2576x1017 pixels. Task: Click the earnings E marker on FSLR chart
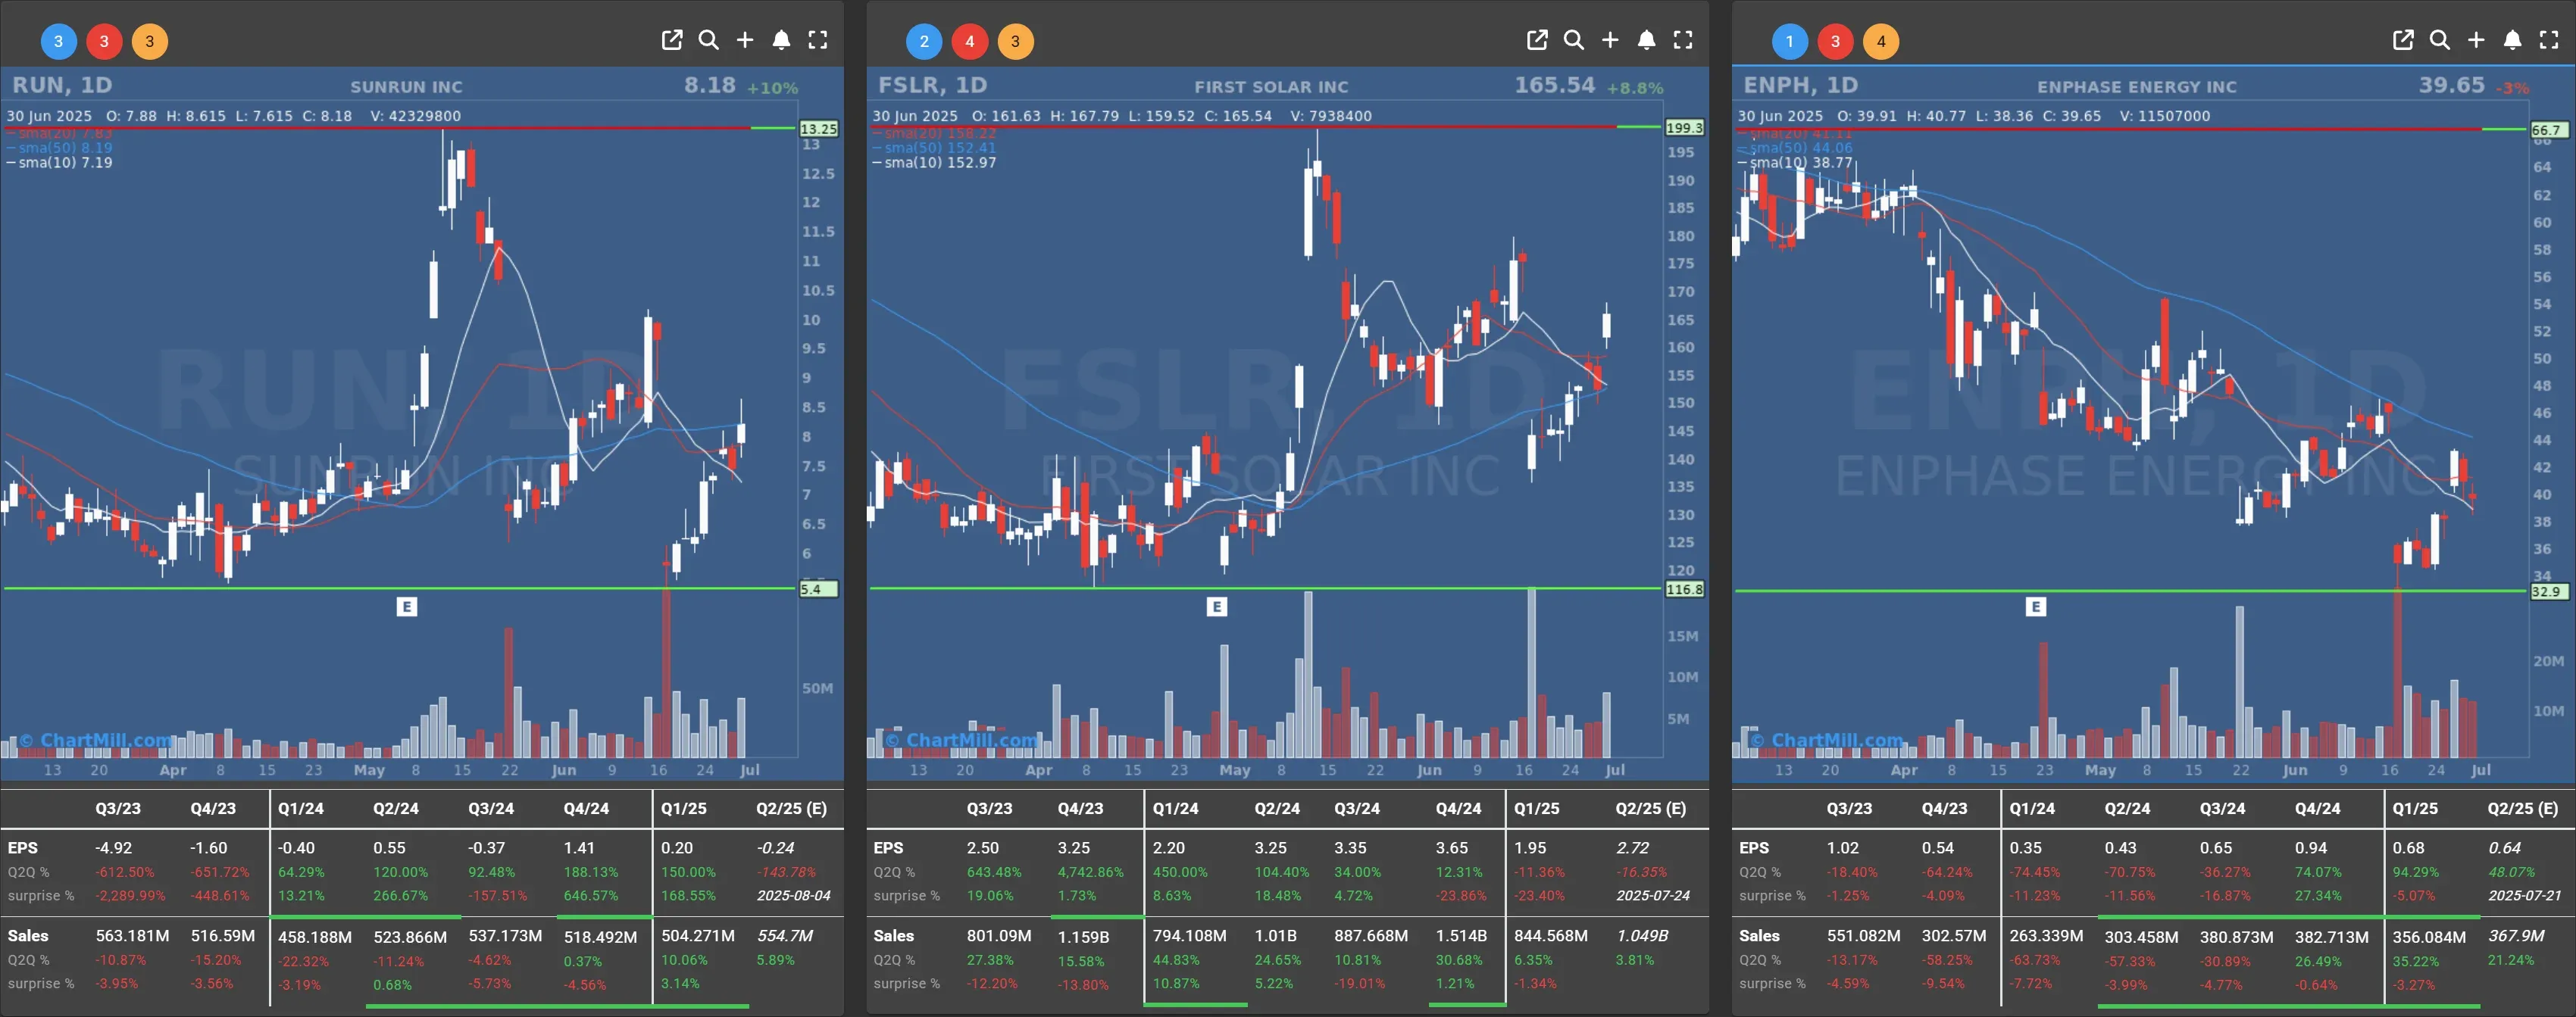tap(1216, 607)
